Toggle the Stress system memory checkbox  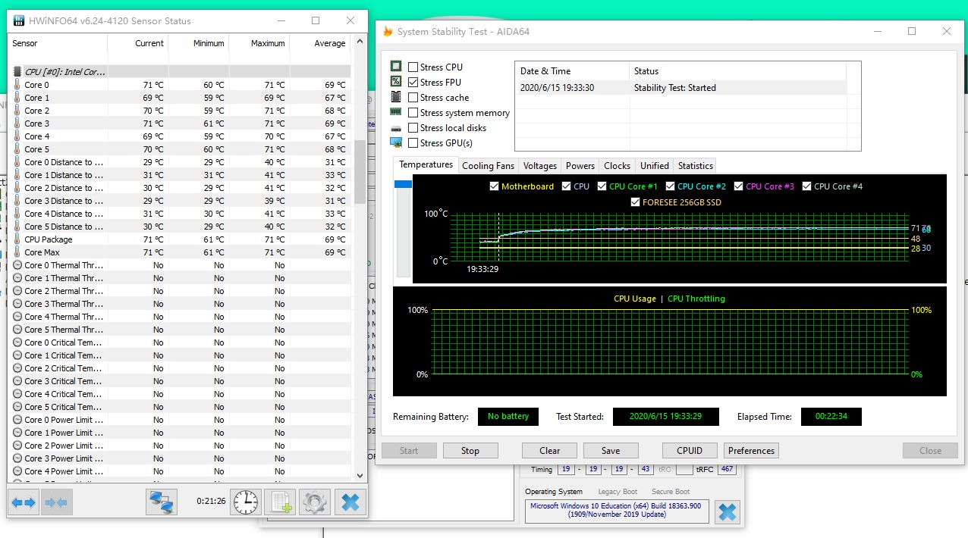pyautogui.click(x=413, y=113)
